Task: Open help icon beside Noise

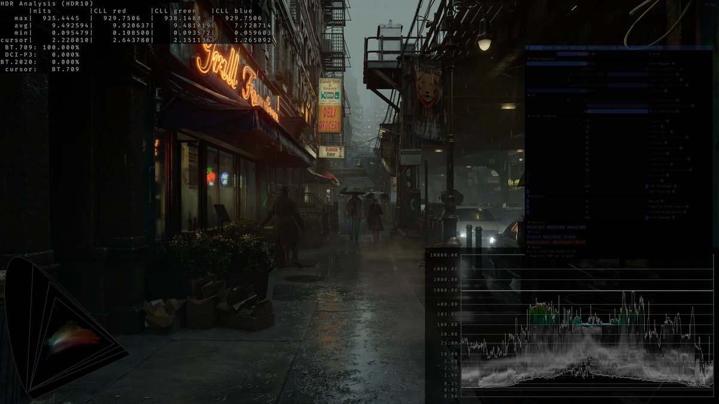Action: [662, 201]
